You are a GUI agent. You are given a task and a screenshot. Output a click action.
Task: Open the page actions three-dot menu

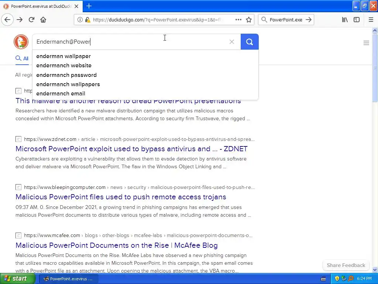point(238,20)
